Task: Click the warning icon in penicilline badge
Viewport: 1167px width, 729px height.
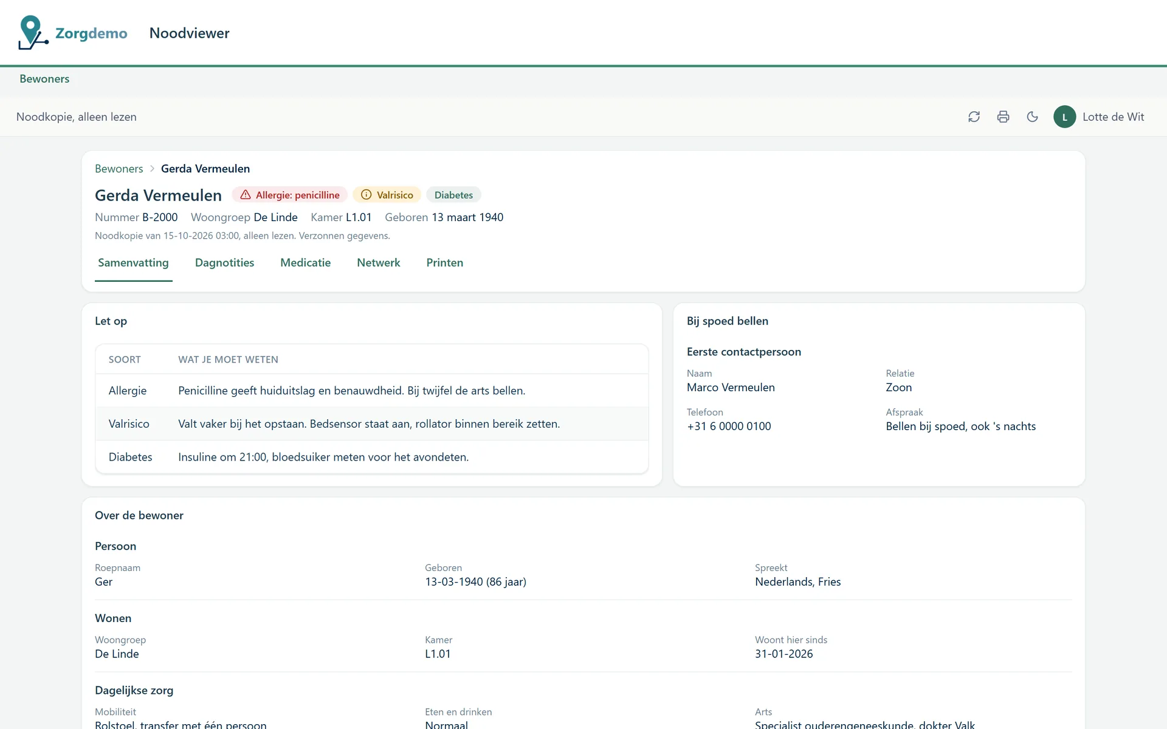Action: pos(246,195)
